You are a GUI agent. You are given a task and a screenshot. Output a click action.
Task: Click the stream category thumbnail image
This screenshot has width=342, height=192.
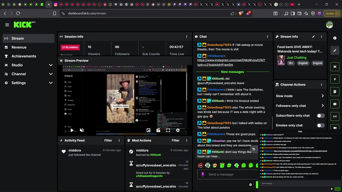(x=281, y=60)
